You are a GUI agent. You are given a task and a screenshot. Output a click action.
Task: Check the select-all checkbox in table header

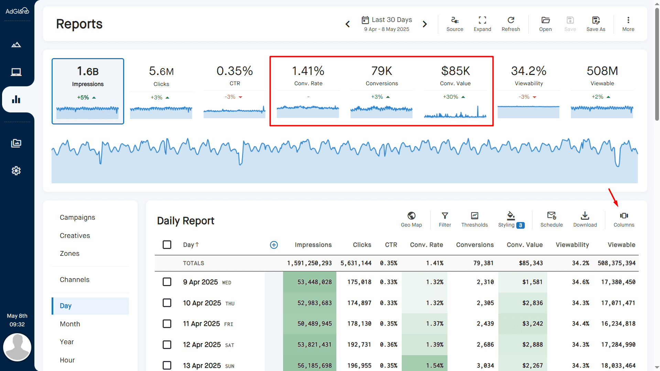167,244
